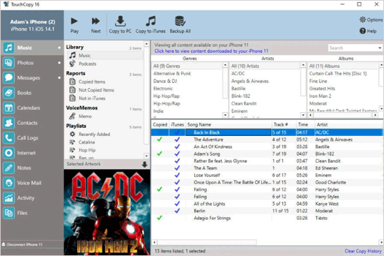Select AC/DC in Artists list
This screenshot has height=256, width=384.
click(238, 73)
